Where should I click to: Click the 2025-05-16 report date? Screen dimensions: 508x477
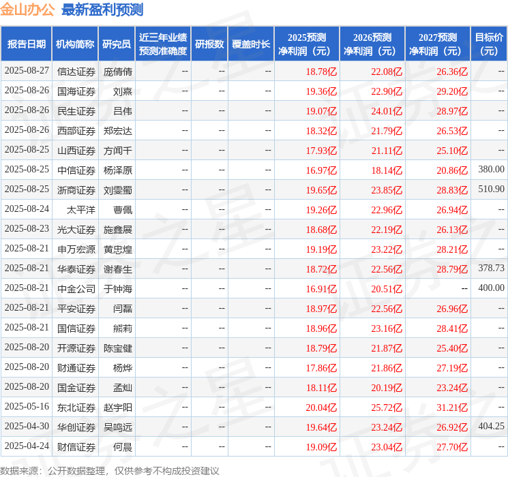pyautogui.click(x=27, y=406)
